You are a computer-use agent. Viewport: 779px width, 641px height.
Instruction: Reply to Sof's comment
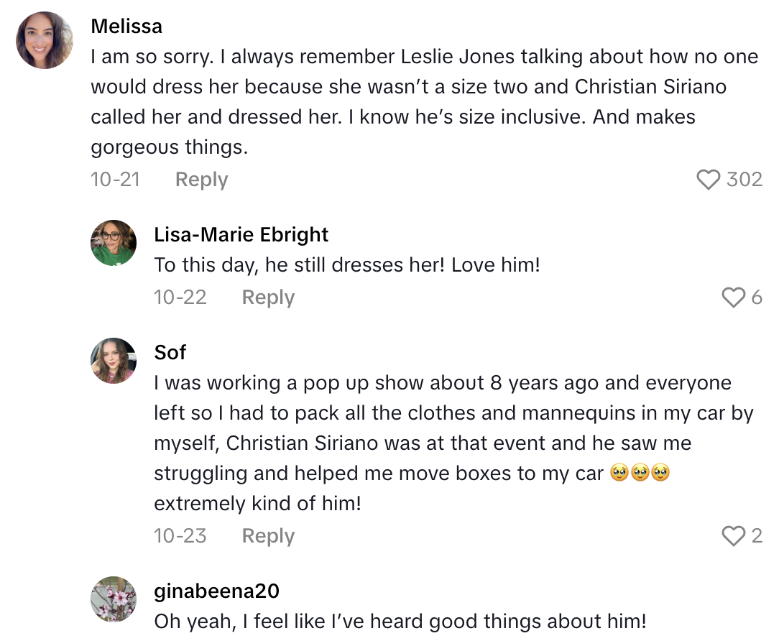point(268,536)
